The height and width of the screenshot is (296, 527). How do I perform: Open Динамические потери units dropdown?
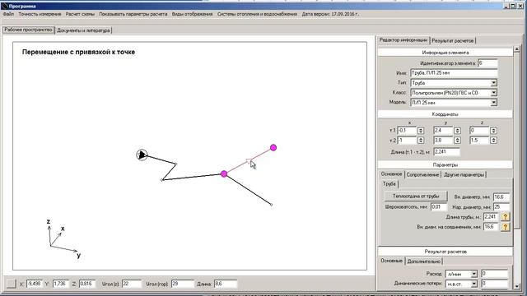473,284
